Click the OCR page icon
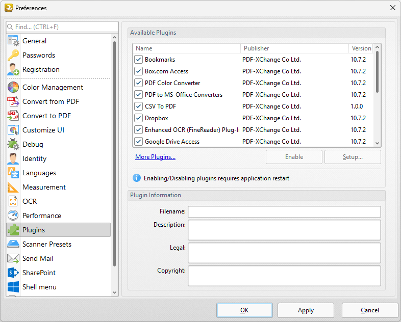This screenshot has width=401, height=322. (x=13, y=201)
